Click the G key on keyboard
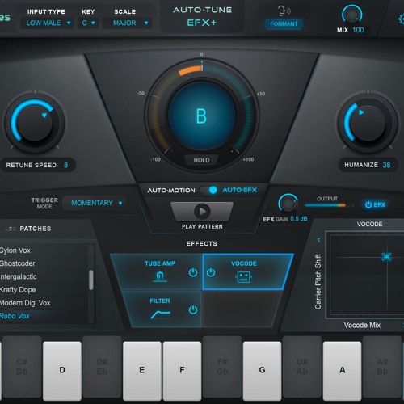The width and height of the screenshot is (404, 404). (262, 370)
